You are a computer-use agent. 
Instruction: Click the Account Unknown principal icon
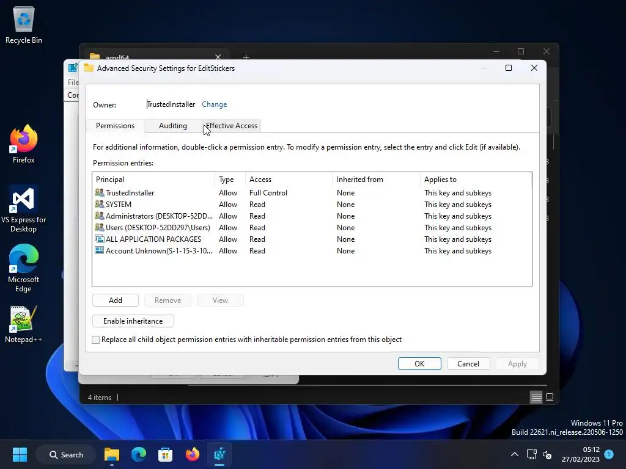point(100,250)
